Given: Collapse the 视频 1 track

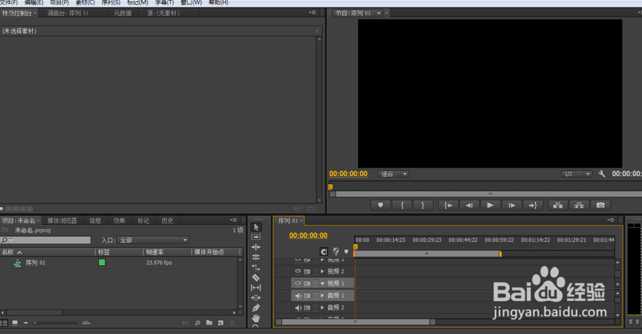Looking at the screenshot, I should [322, 284].
